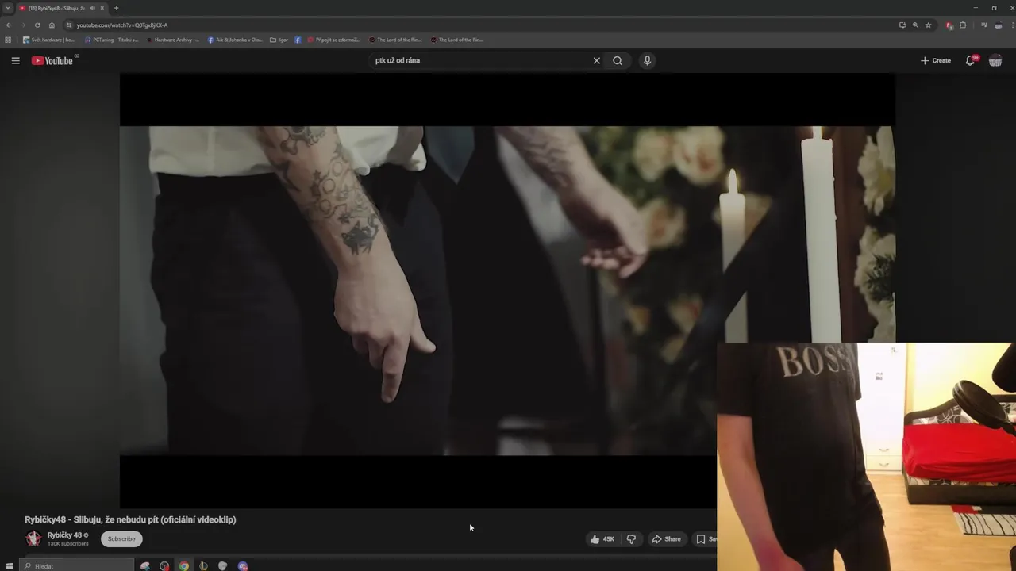
Task: Open the browser tab search dropdown arrow
Action: (8, 8)
